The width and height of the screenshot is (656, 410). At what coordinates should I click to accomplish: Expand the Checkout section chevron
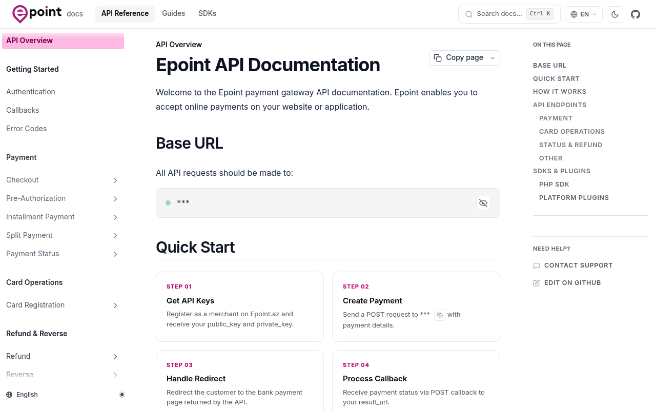coord(115,180)
